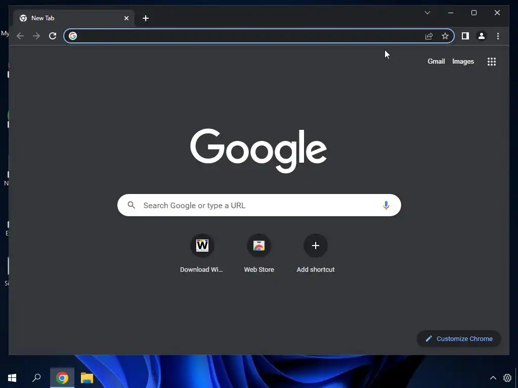Image resolution: width=518 pixels, height=388 pixels.
Task: Click the Chrome taskbar icon
Action: coord(62,378)
